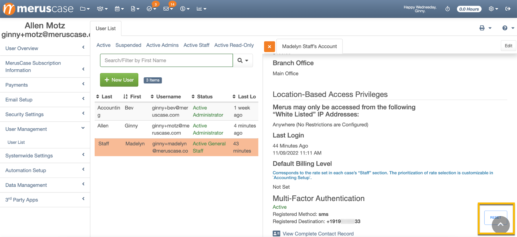Open the tasks checkmark menu icon

(151, 9)
